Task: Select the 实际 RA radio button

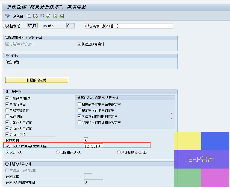Action: tap(7, 152)
